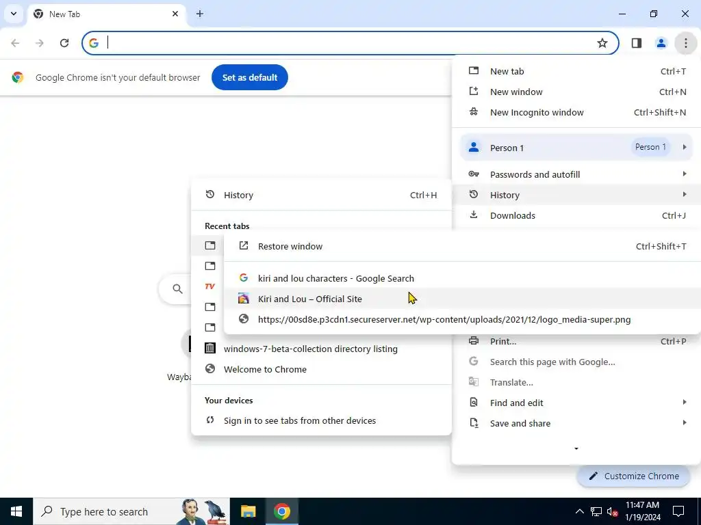Viewport: 701px width, 525px height.
Task: Open File Explorer from the taskbar
Action: click(248, 511)
